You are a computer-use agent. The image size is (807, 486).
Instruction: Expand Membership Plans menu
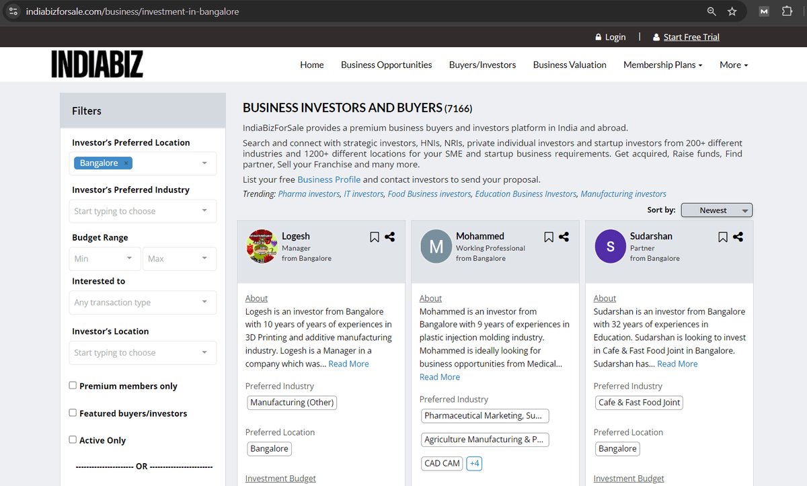pos(662,65)
